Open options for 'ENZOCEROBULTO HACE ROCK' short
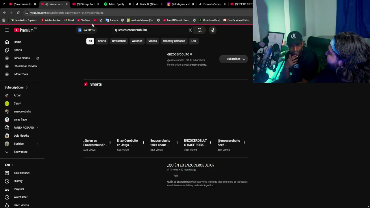The image size is (370, 208). tap(210, 142)
